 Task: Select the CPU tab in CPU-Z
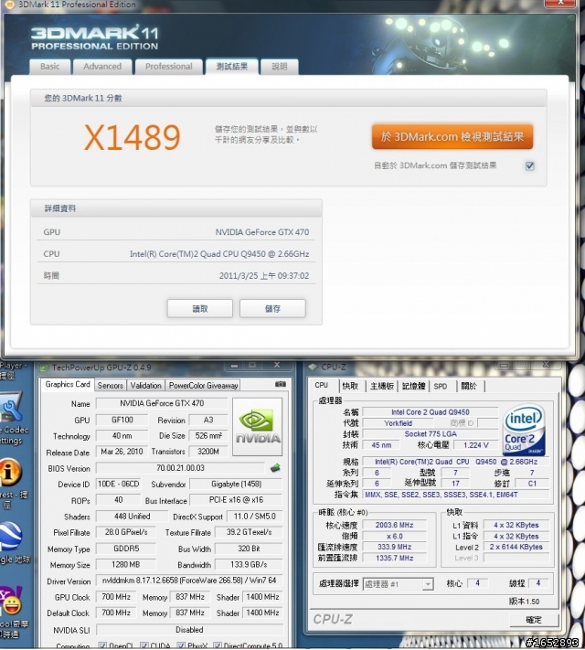[x=322, y=385]
